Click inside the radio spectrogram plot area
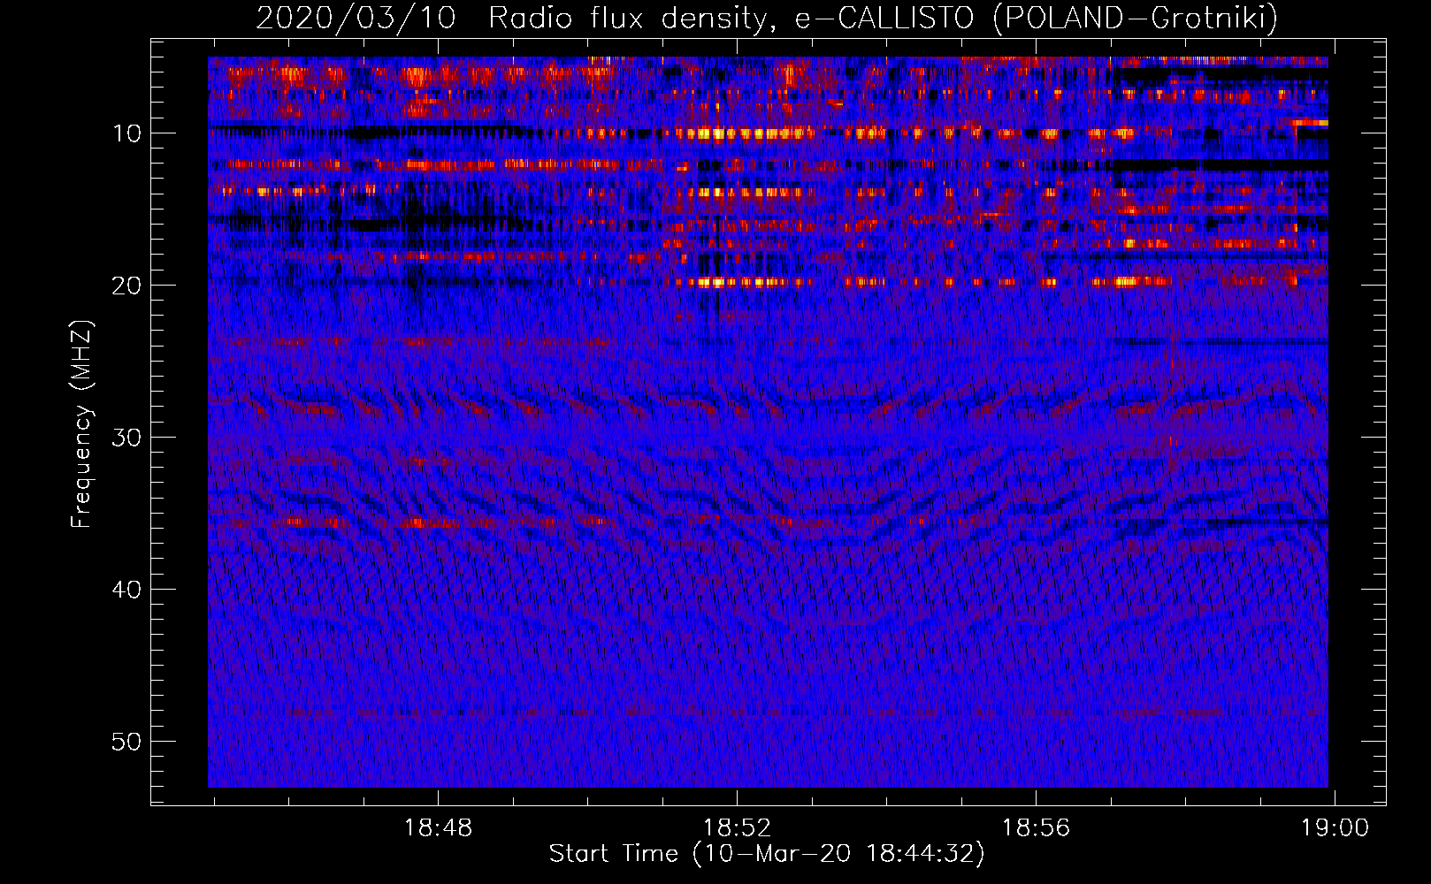Image resolution: width=1431 pixels, height=884 pixels. pyautogui.click(x=768, y=422)
